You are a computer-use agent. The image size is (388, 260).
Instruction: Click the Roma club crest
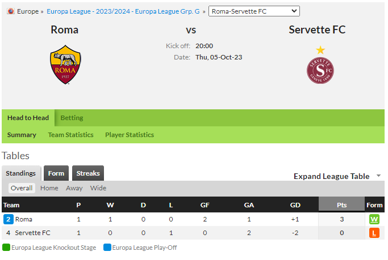tap(65, 65)
